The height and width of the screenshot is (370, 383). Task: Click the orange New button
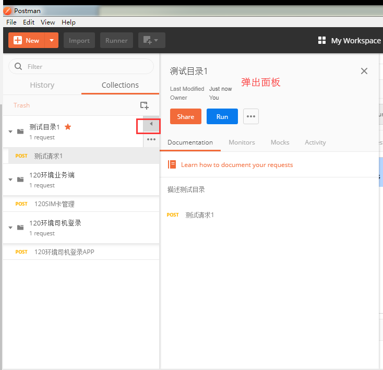(x=27, y=40)
